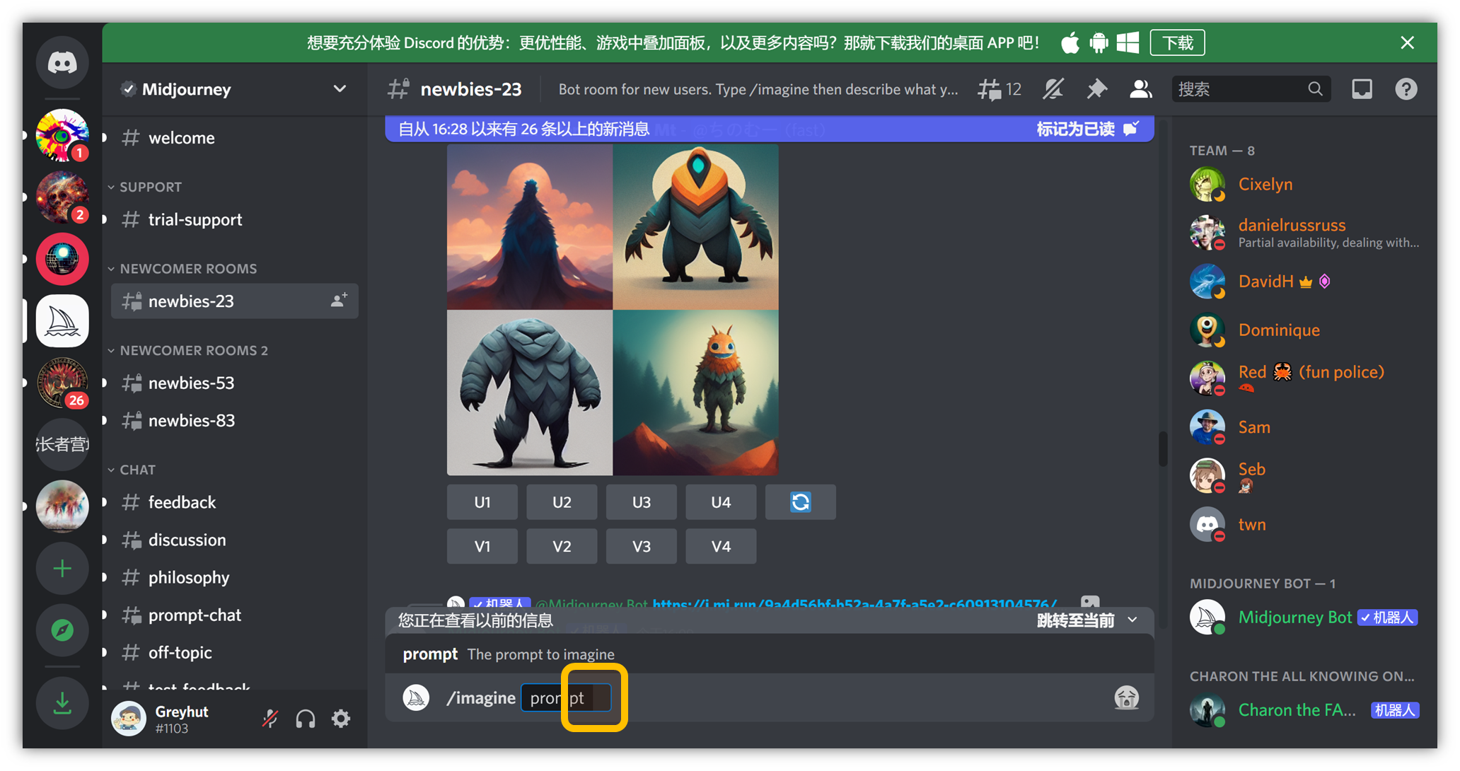Click Explore public servers compass icon

coord(62,630)
